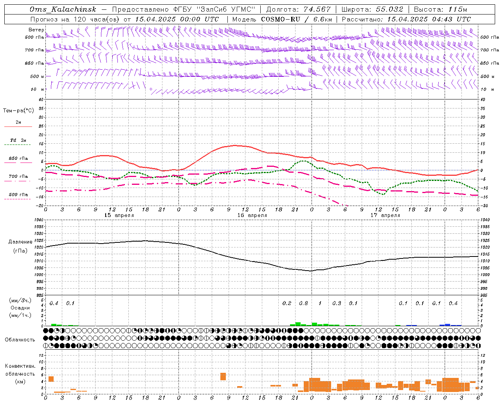Screen dimensions: 501x401
Task: Click the Ветер wind panel label
Action: click(36, 30)
